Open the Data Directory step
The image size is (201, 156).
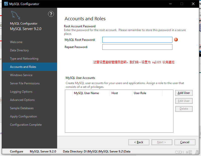tap(19, 50)
